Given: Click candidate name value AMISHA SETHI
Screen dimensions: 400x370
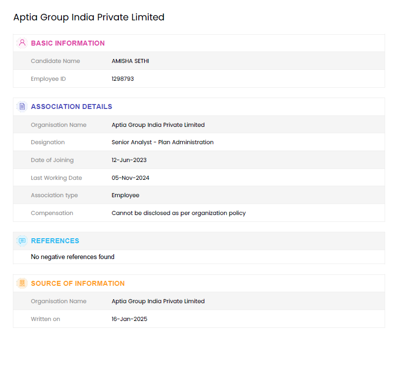Looking at the screenshot, I should pos(130,61).
